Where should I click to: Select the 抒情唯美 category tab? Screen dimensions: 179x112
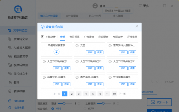coord(132,37)
